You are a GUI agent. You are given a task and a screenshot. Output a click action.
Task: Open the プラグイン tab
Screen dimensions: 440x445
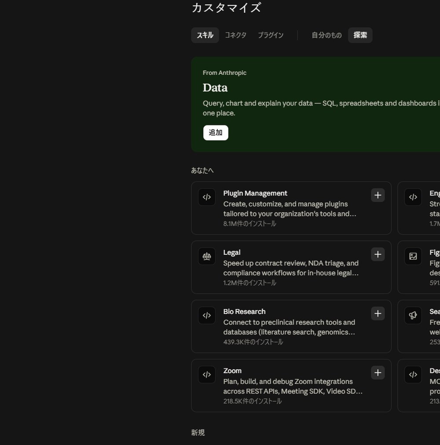click(x=270, y=35)
